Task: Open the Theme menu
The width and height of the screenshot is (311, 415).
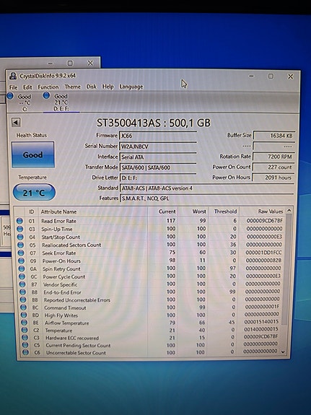Action: pyautogui.click(x=73, y=87)
